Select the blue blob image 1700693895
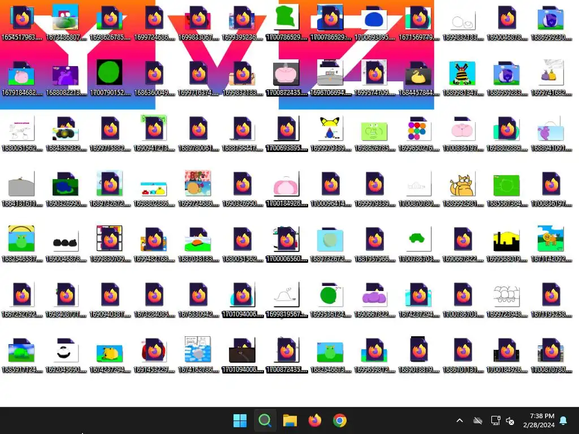 pyautogui.click(x=375, y=23)
